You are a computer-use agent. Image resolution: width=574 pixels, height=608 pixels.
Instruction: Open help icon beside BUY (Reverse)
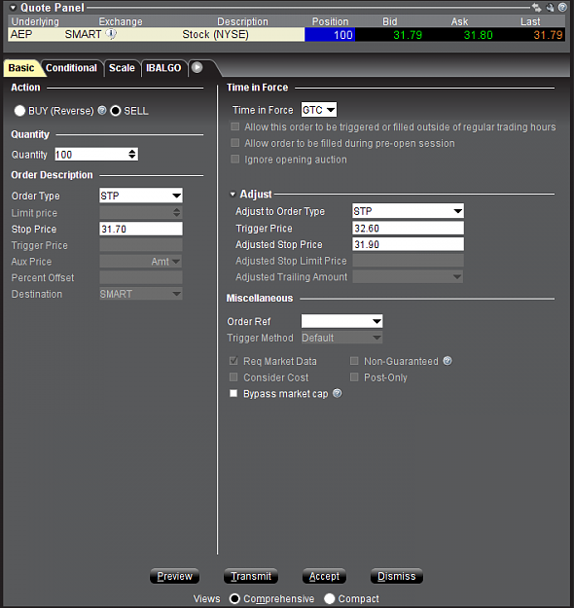coord(102,111)
